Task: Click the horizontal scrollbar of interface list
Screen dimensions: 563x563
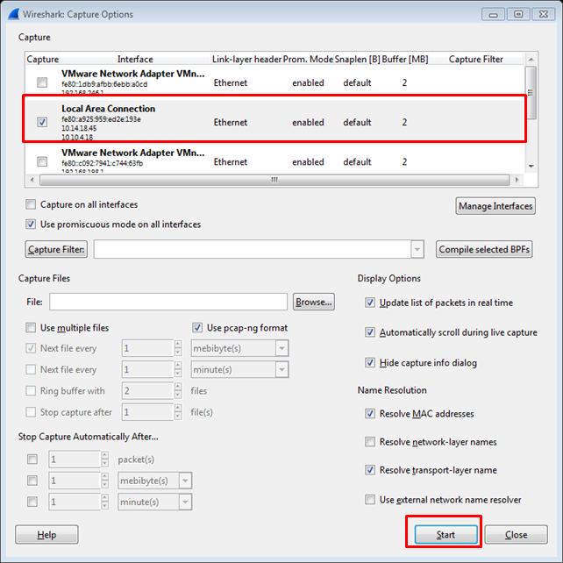Action: click(274, 180)
